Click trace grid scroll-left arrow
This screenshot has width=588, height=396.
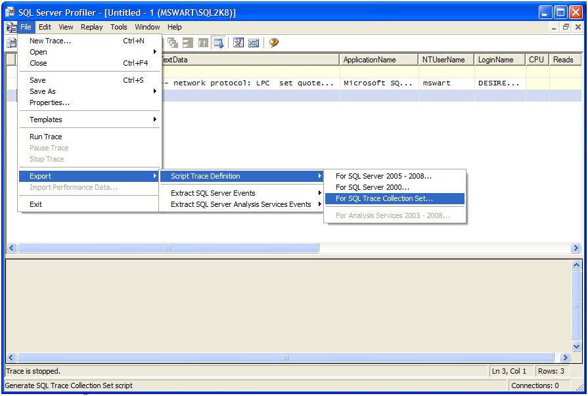tap(12, 248)
